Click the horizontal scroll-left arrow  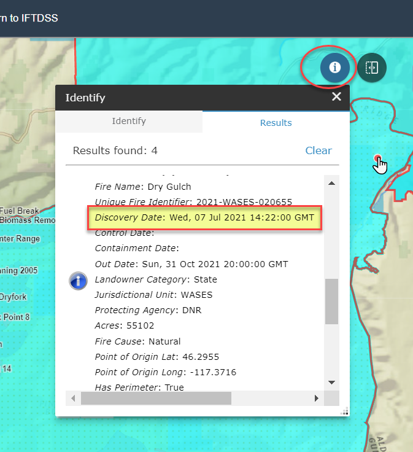73,398
